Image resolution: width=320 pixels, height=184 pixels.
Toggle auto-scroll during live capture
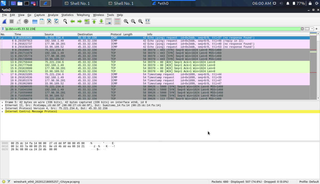pyautogui.click(x=109, y=22)
